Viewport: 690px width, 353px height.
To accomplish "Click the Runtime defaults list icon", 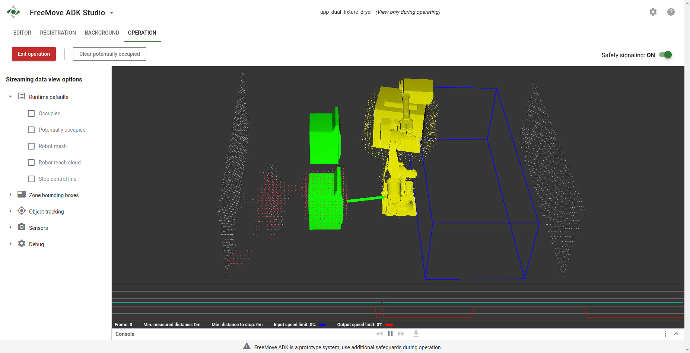I will [x=22, y=96].
